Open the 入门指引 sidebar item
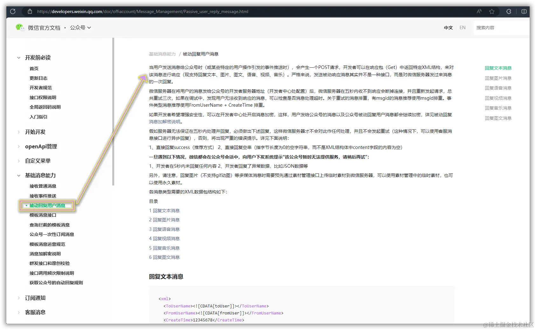The width and height of the screenshot is (536, 330). click(x=38, y=117)
